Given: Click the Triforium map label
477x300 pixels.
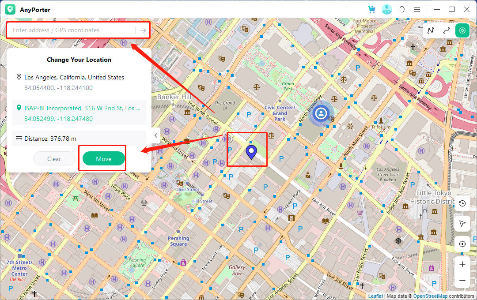Looking at the screenshot, I should (x=381, y=127).
